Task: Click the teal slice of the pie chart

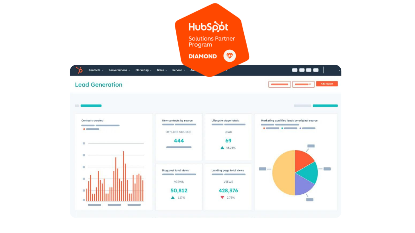Action: coord(308,173)
